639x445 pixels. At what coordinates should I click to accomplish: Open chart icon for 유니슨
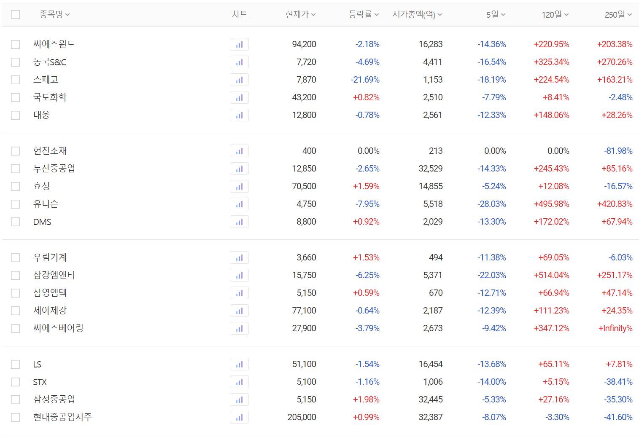(239, 204)
